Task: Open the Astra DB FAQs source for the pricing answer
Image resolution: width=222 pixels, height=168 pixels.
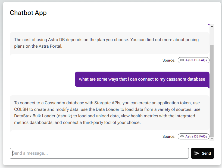Action: pyautogui.click(x=193, y=60)
